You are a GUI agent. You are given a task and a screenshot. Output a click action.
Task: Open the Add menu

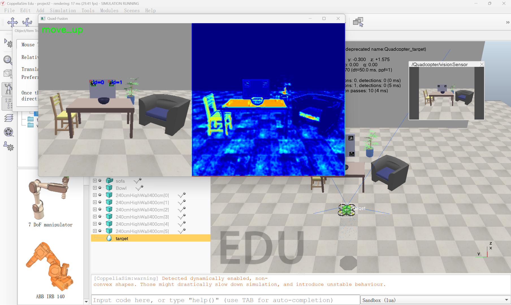pos(40,10)
